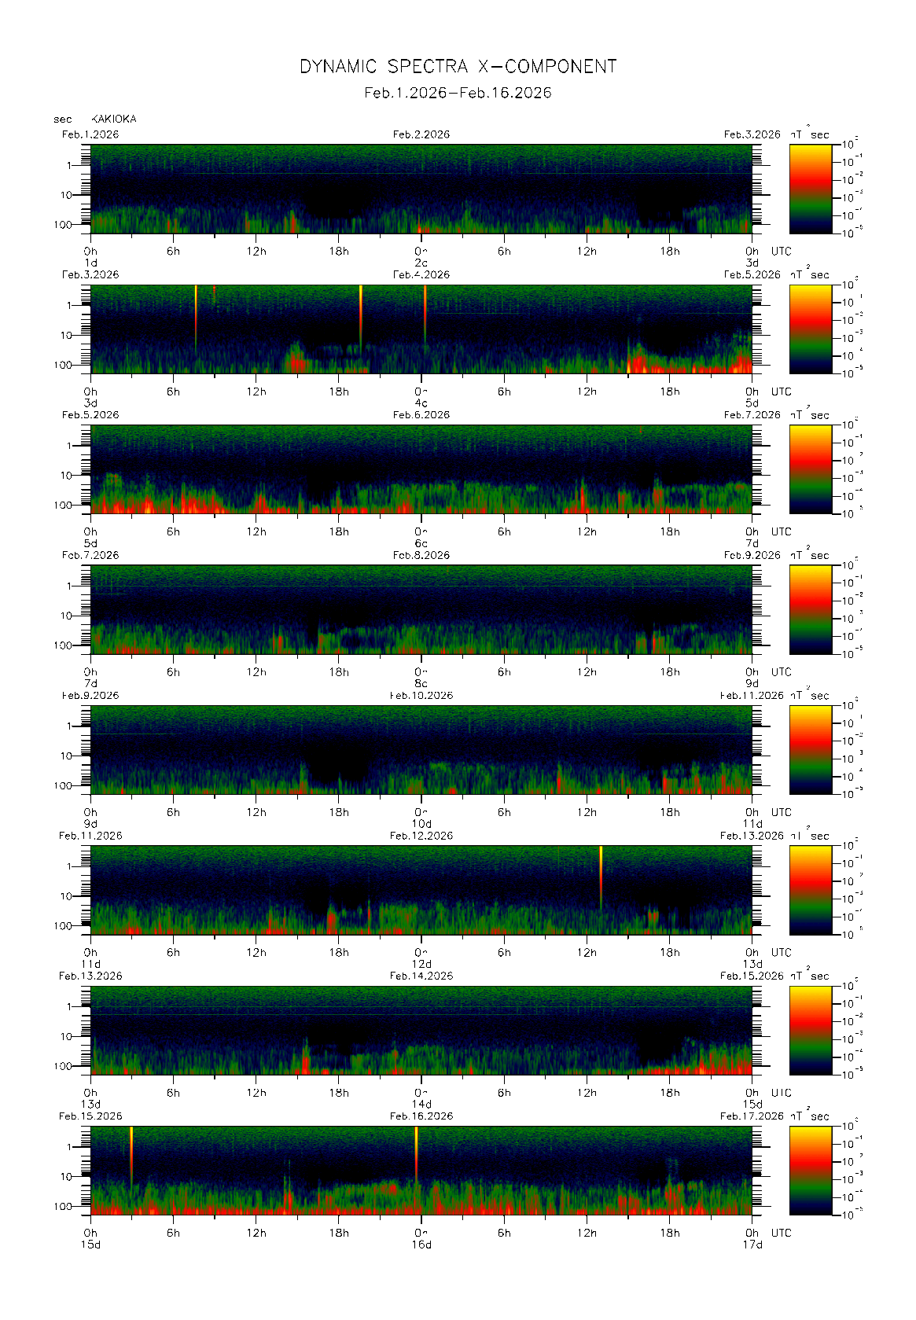
Task: Select the third spectrogram panel from top
Action: click(x=421, y=469)
